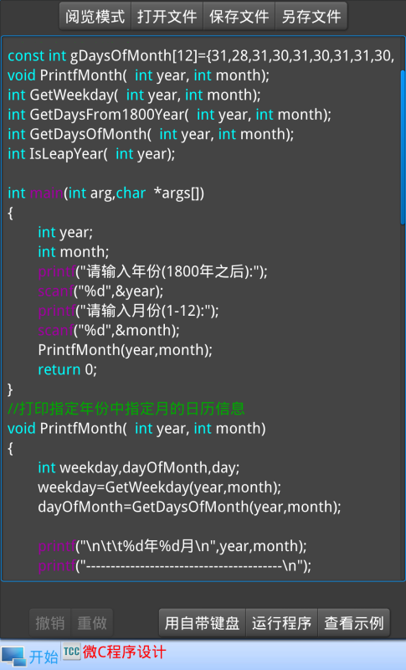The height and width of the screenshot is (670, 406).
Task: Run the program with 运行程序
Action: pyautogui.click(x=282, y=623)
